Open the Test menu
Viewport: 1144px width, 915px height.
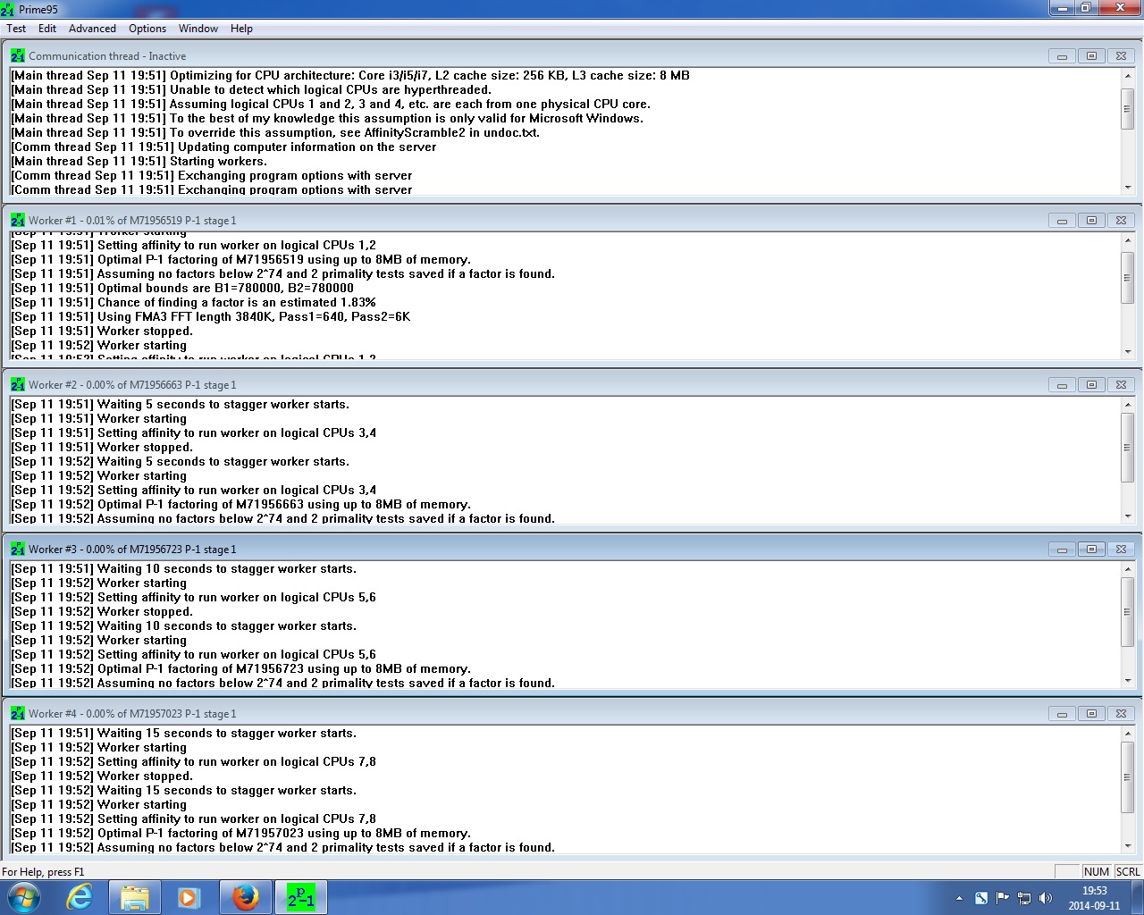(x=16, y=29)
